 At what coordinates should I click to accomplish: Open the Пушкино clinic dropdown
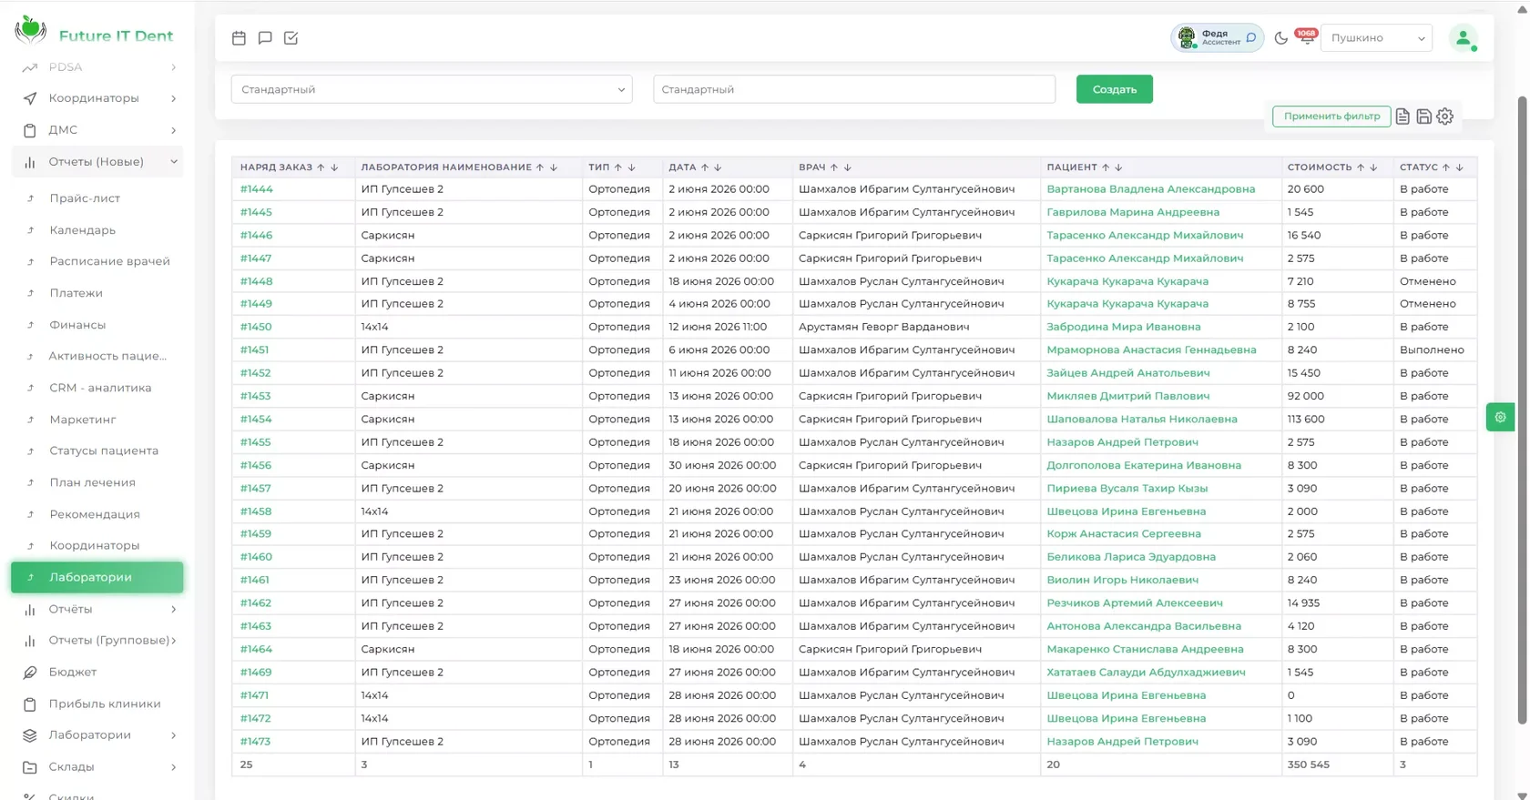point(1376,38)
